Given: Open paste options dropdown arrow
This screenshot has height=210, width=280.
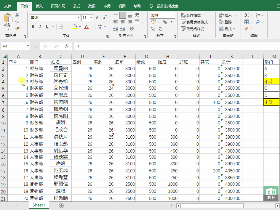Looking at the screenshot, I should [8, 29].
